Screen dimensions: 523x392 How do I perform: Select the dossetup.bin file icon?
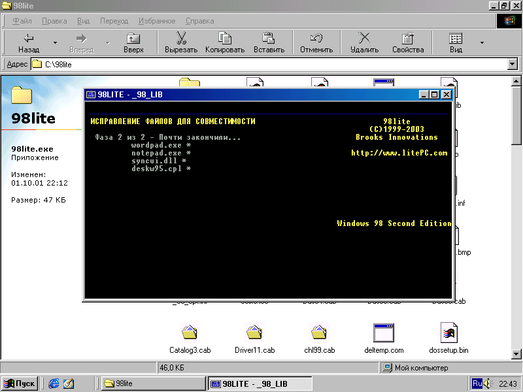click(448, 333)
